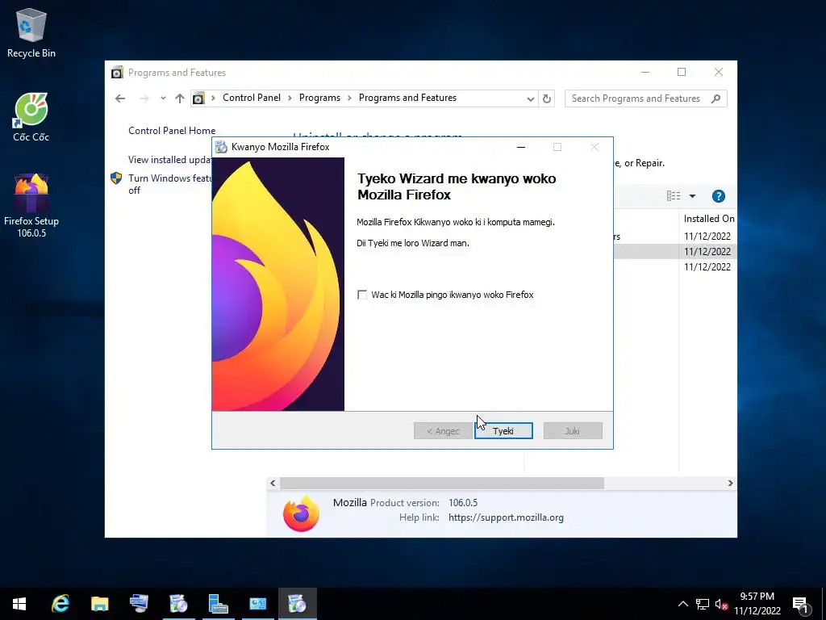Select the Cốc Cốc browser desktop shortcut
The height and width of the screenshot is (620, 826).
[31, 117]
